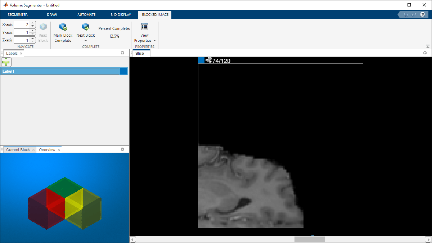
Task: Click the Mark Block Complete icon
Action: pos(63,27)
